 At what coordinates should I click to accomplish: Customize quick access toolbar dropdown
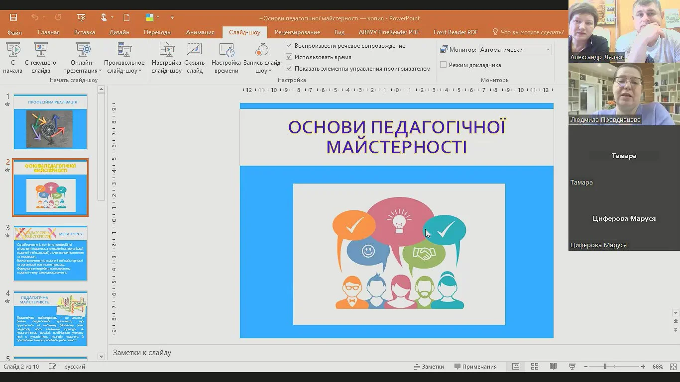tap(172, 17)
